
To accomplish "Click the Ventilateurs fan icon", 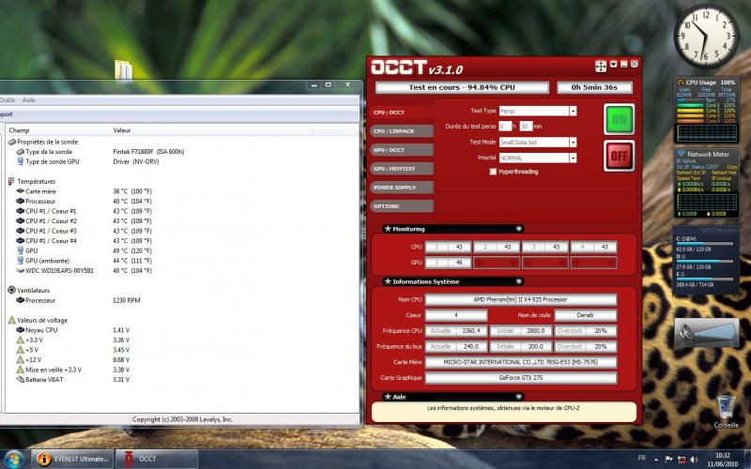I will (12, 290).
